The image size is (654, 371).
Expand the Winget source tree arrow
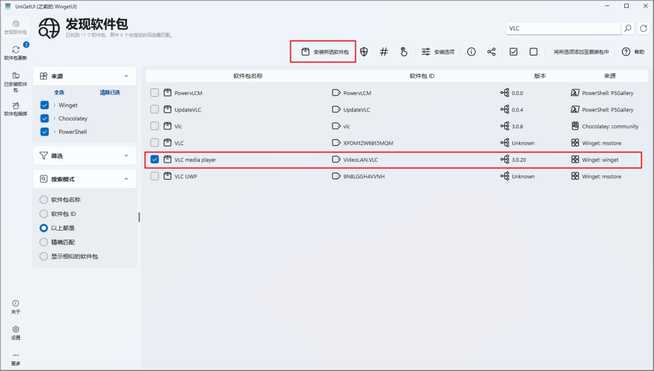point(54,105)
